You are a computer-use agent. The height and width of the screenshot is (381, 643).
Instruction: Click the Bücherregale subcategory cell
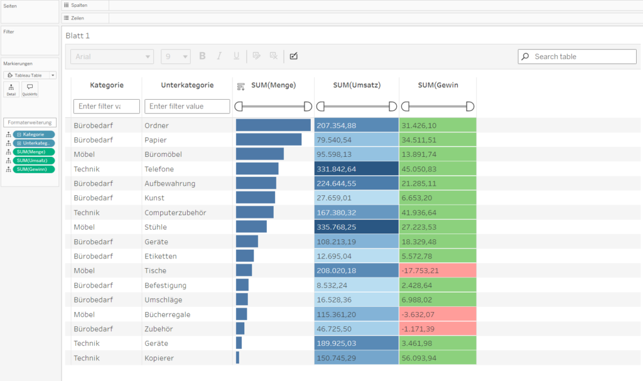(x=187, y=314)
